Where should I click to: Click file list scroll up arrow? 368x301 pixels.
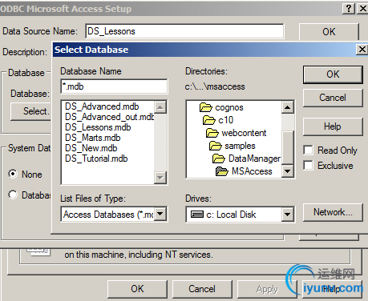tap(160, 107)
